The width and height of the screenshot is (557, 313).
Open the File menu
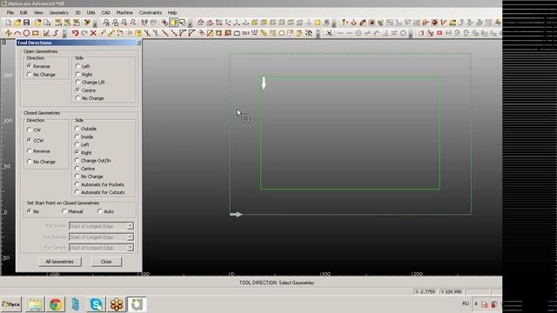[x=10, y=12]
